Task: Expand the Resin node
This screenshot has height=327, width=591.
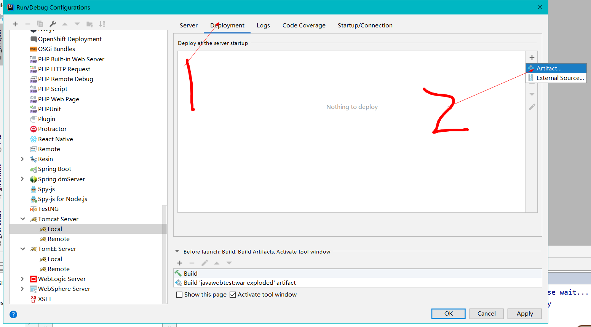Action: pos(22,159)
